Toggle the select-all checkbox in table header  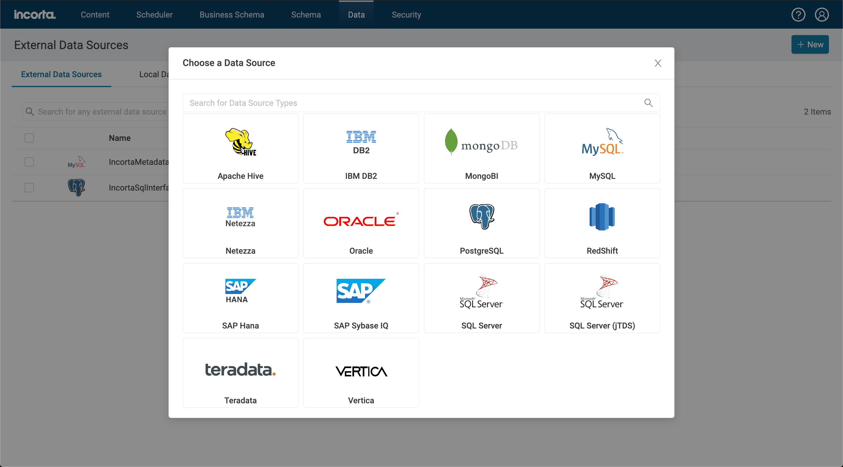pos(29,138)
